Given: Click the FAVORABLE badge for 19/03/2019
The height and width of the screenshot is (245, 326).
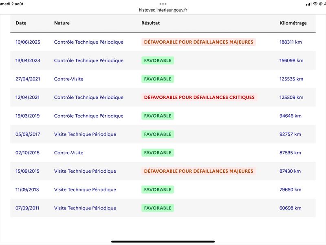Looking at the screenshot, I should coord(158,116).
